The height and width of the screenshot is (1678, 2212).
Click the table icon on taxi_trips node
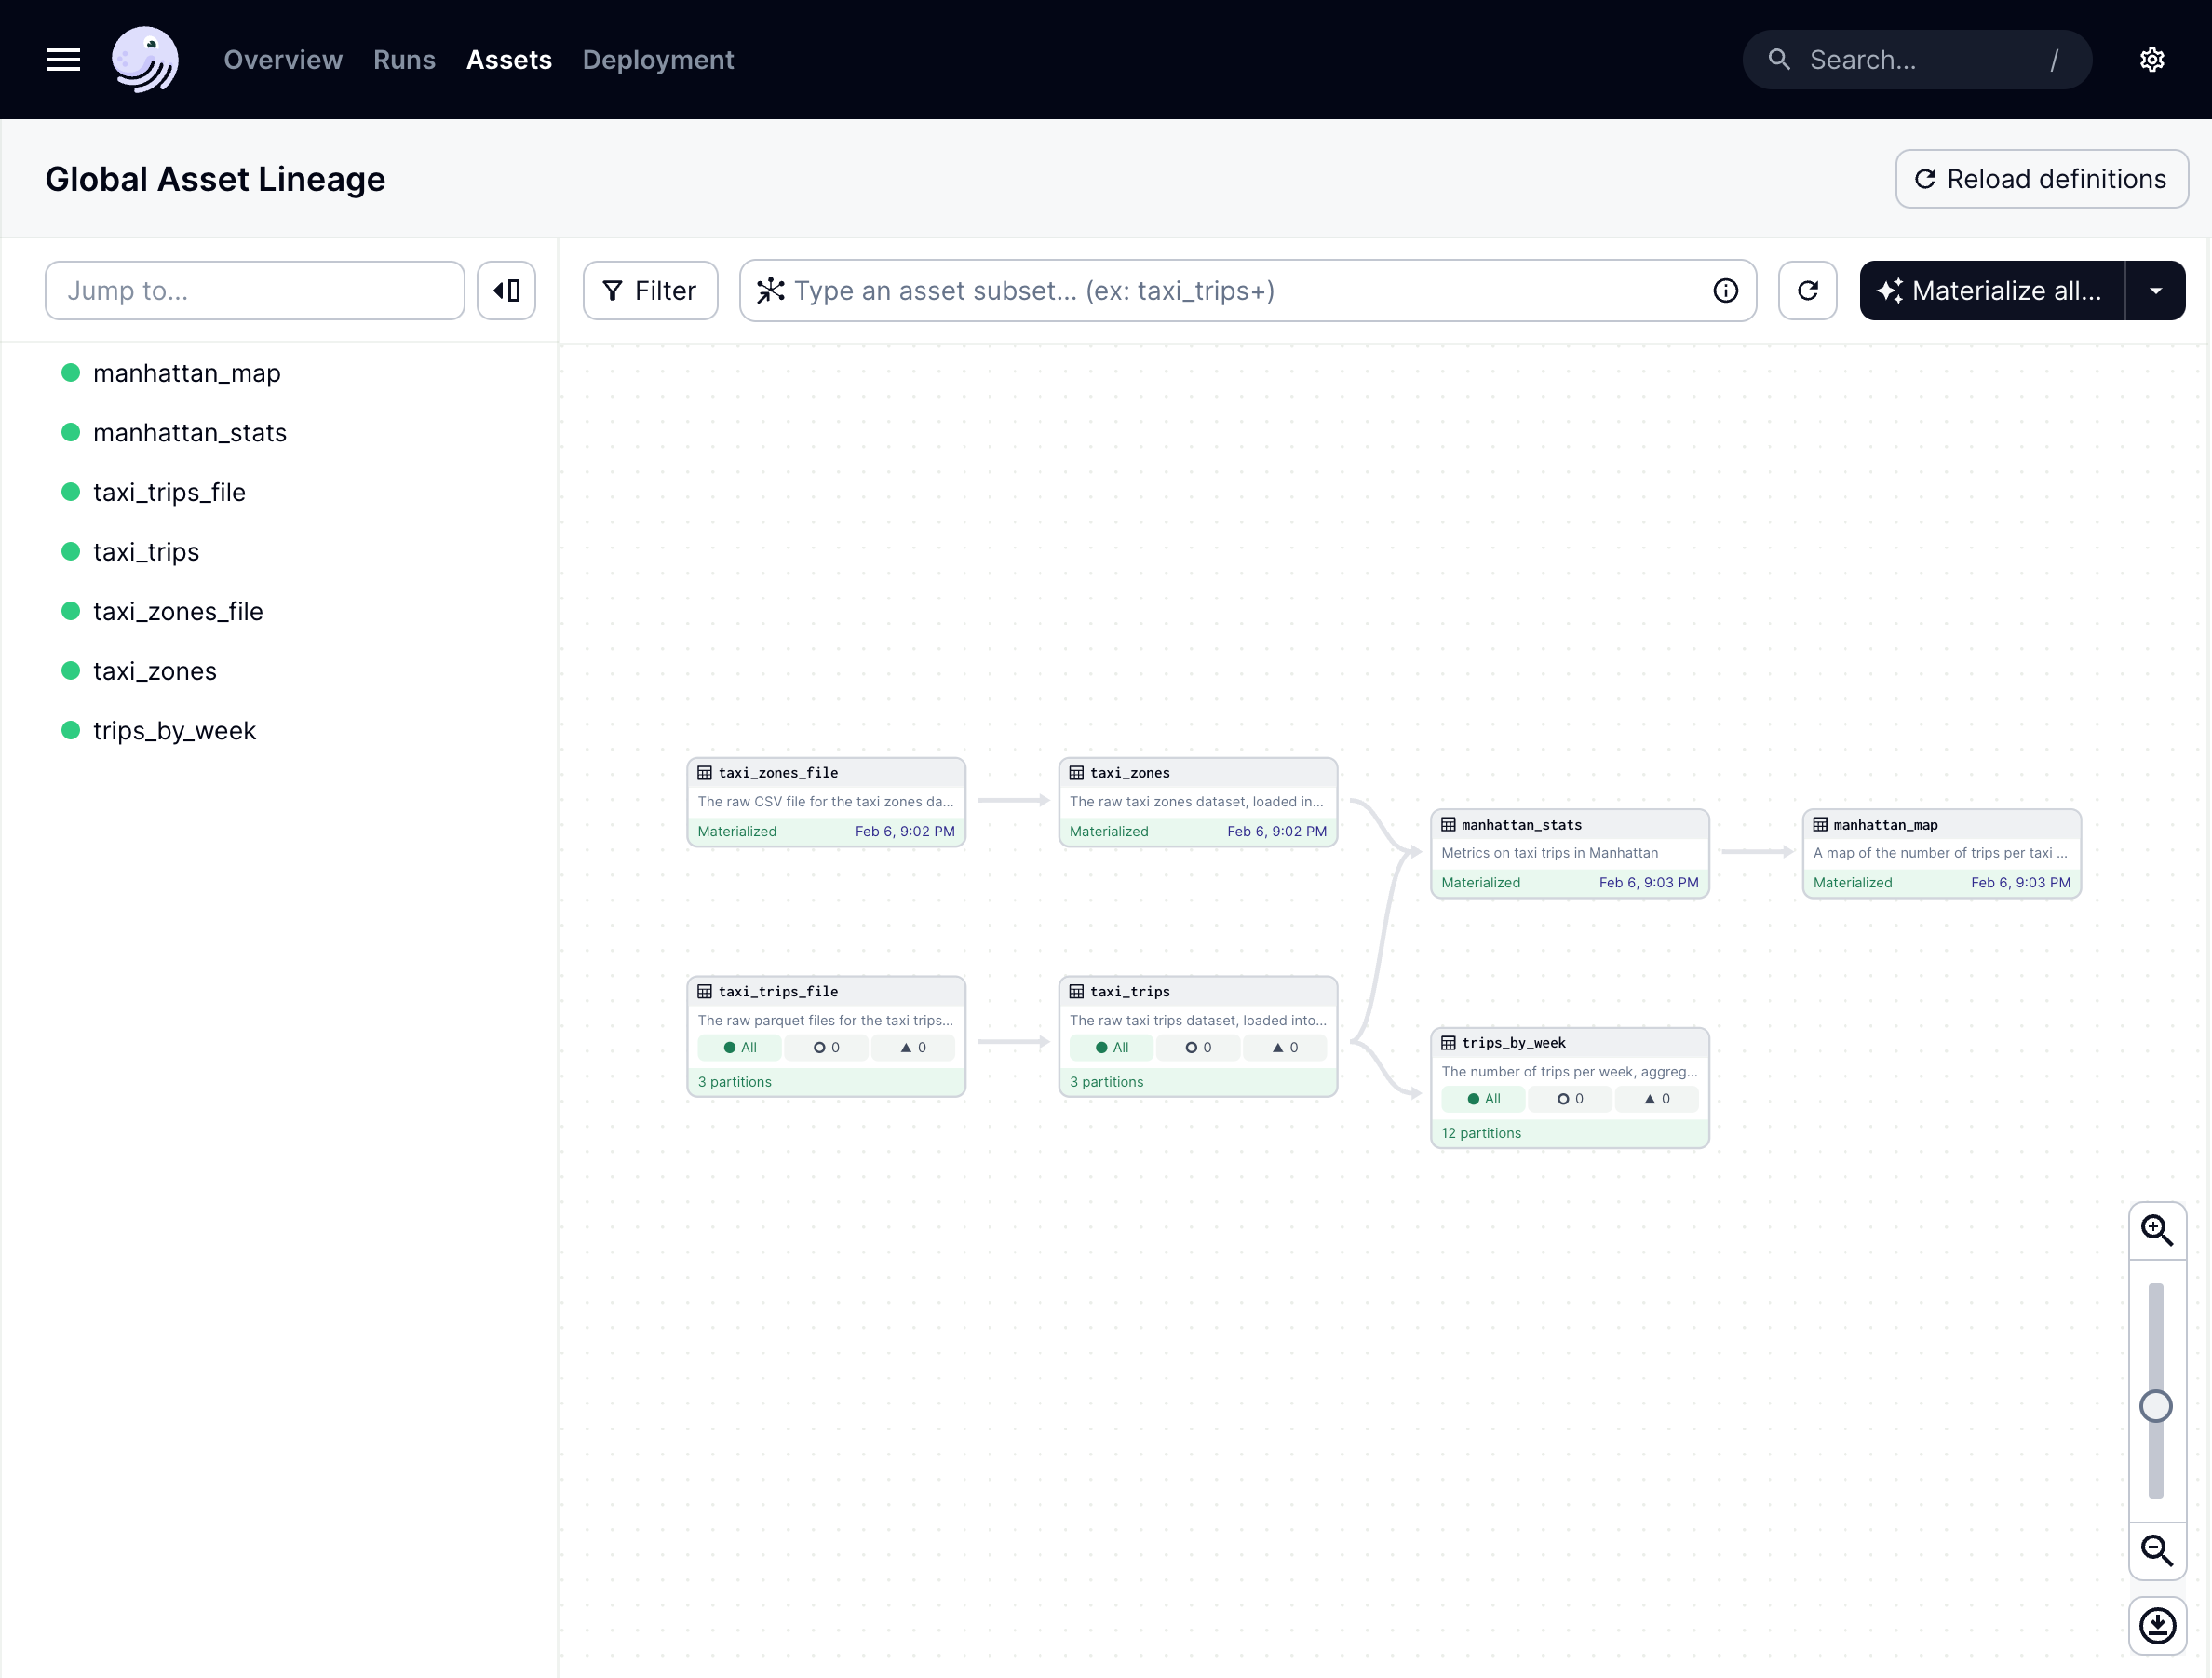[1076, 992]
